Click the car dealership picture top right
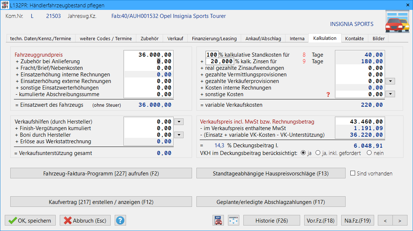 [x=397, y=23]
